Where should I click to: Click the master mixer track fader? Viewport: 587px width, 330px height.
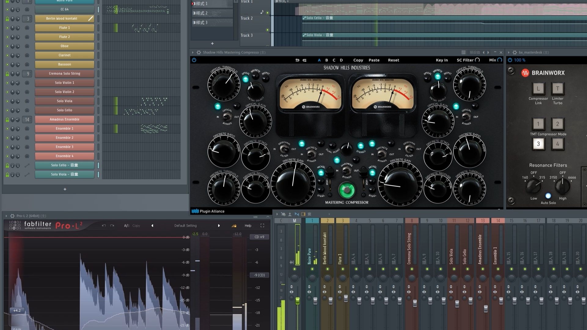297,301
